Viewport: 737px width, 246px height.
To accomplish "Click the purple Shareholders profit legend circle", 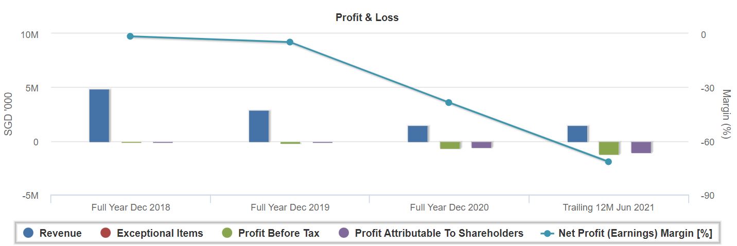I will 345,233.
